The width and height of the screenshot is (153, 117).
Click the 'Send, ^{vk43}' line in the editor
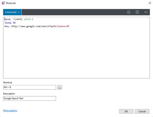pyautogui.click(x=19, y=19)
